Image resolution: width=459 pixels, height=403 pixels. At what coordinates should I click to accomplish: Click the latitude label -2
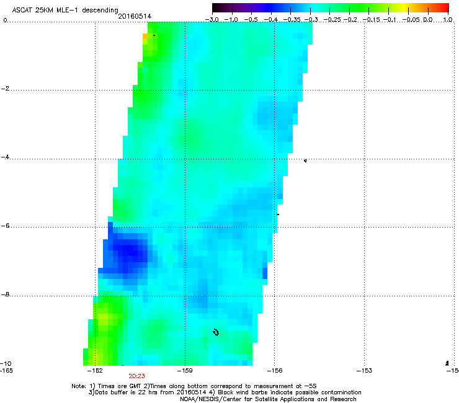click(x=5, y=89)
